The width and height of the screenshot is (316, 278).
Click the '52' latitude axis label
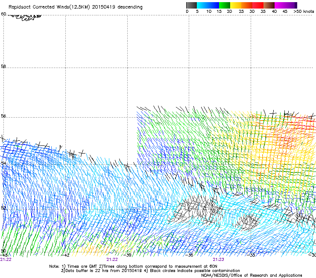tap(3, 208)
